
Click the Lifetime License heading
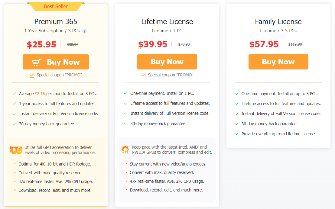pyautogui.click(x=167, y=22)
